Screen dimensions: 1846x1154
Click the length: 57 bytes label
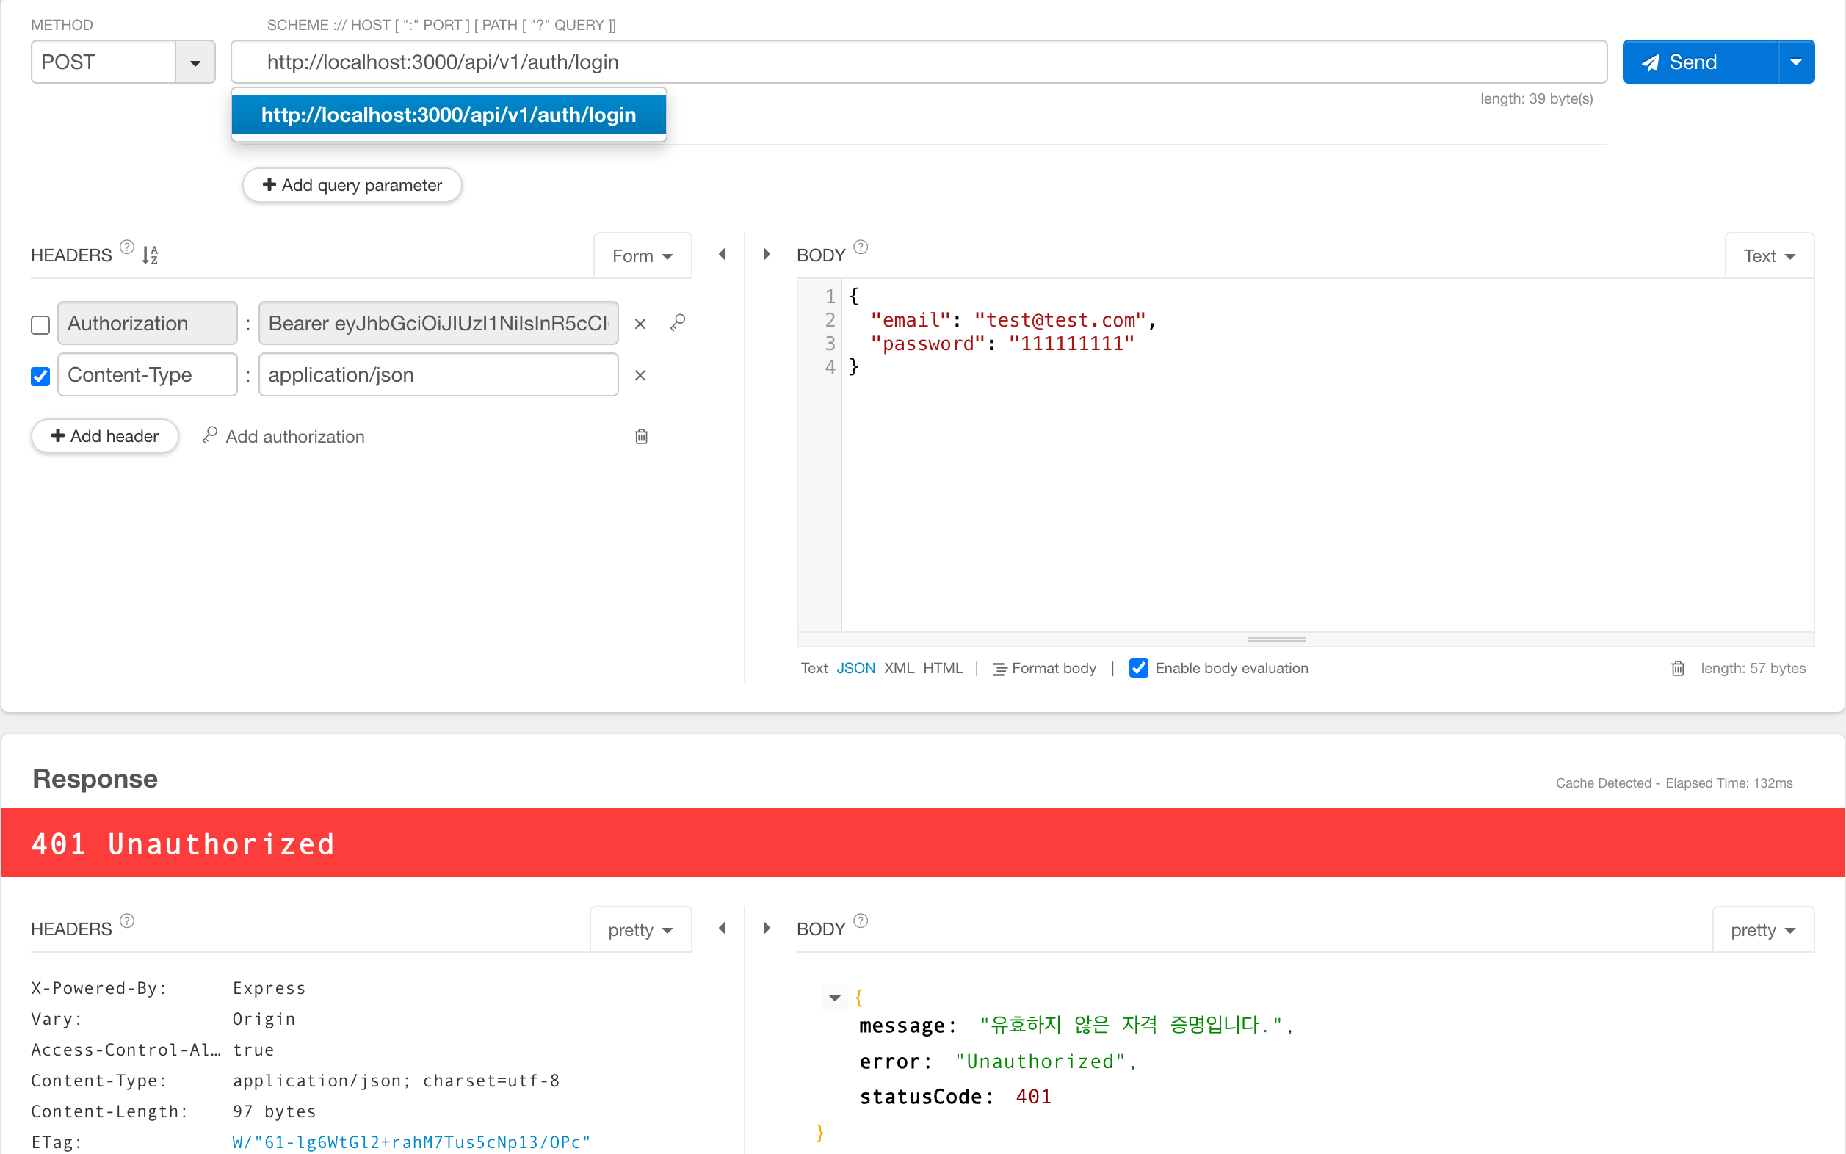[x=1753, y=668]
